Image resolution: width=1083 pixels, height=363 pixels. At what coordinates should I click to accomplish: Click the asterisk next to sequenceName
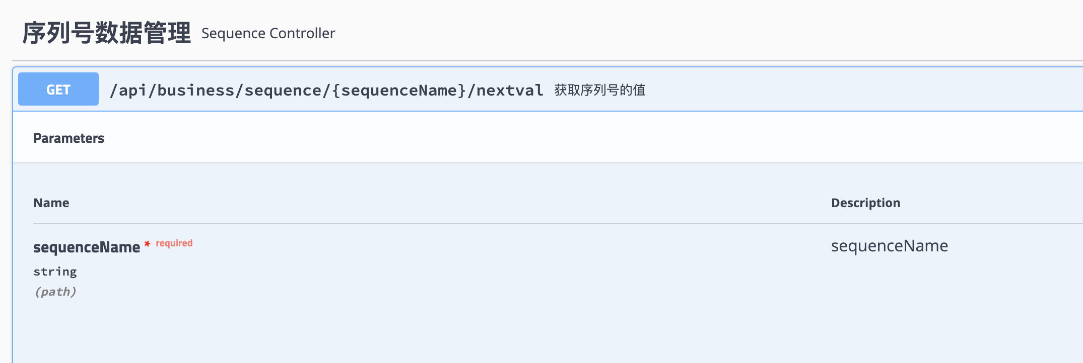147,245
